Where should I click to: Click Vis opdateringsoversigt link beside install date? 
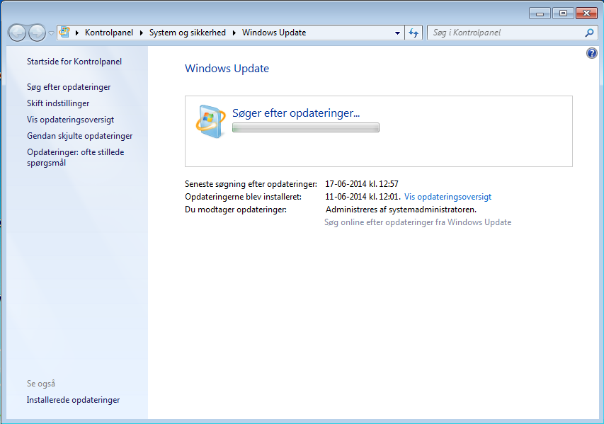pyautogui.click(x=448, y=197)
